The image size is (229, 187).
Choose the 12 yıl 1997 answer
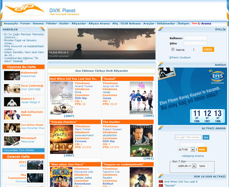point(207,116)
